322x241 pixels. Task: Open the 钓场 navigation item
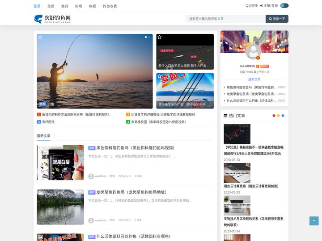click(78, 6)
